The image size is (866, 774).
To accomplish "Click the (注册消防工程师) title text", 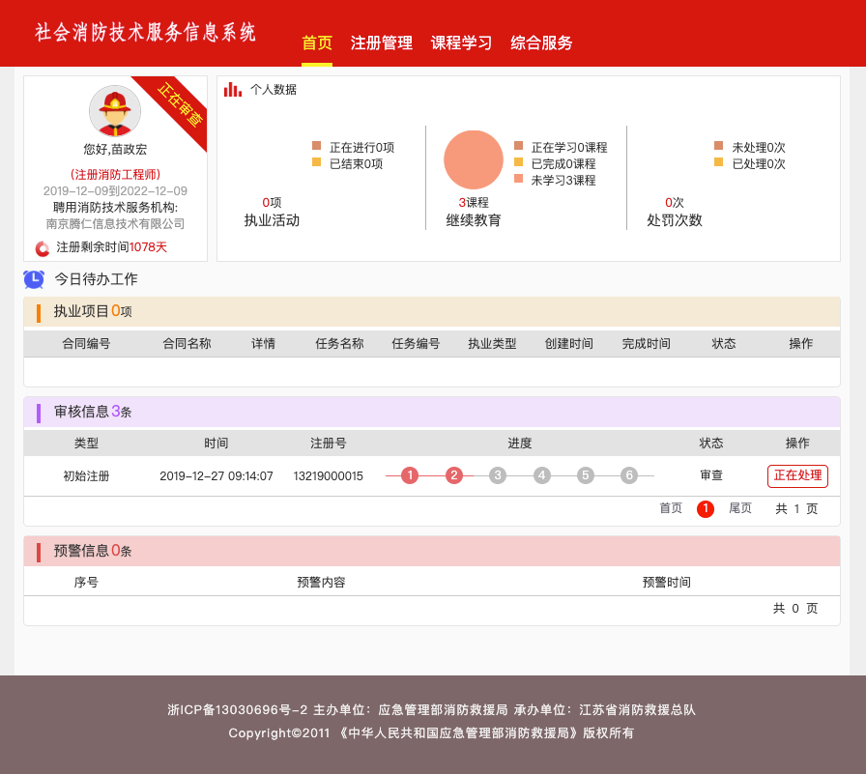I will [x=115, y=175].
